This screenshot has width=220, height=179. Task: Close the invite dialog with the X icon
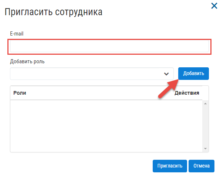(214, 6)
